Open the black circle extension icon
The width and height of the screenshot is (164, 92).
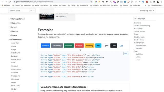103,2
